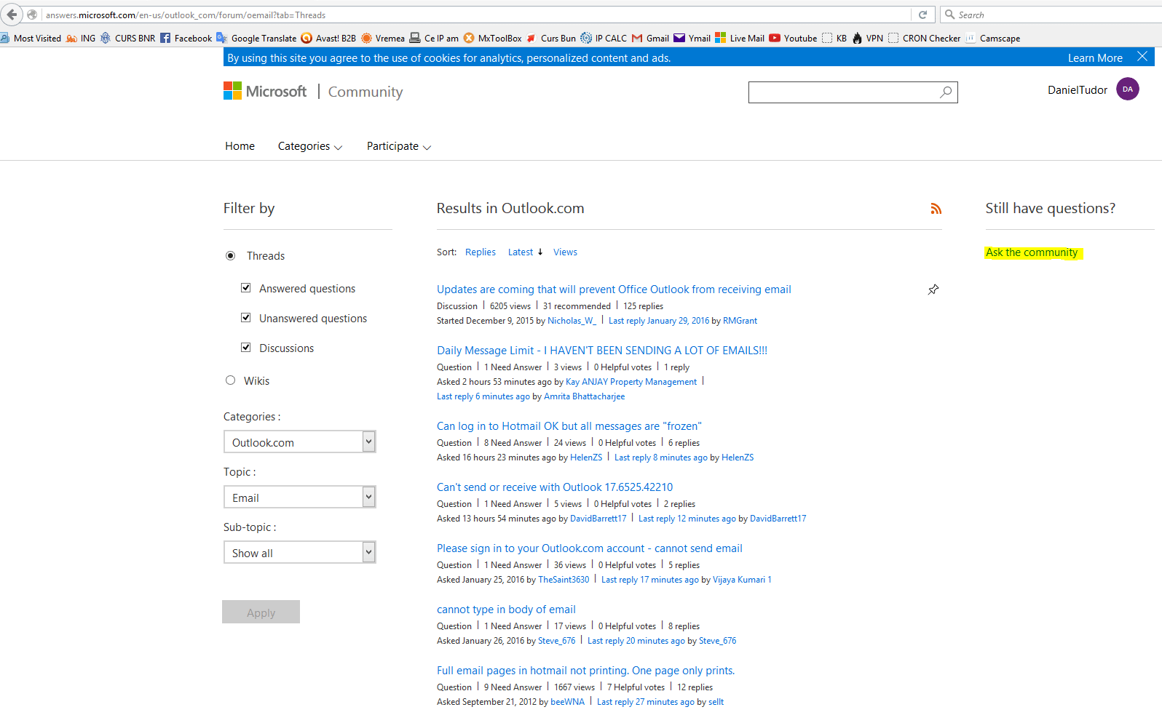Click the browser Search box
This screenshot has width=1162, height=715.
click(x=1051, y=15)
